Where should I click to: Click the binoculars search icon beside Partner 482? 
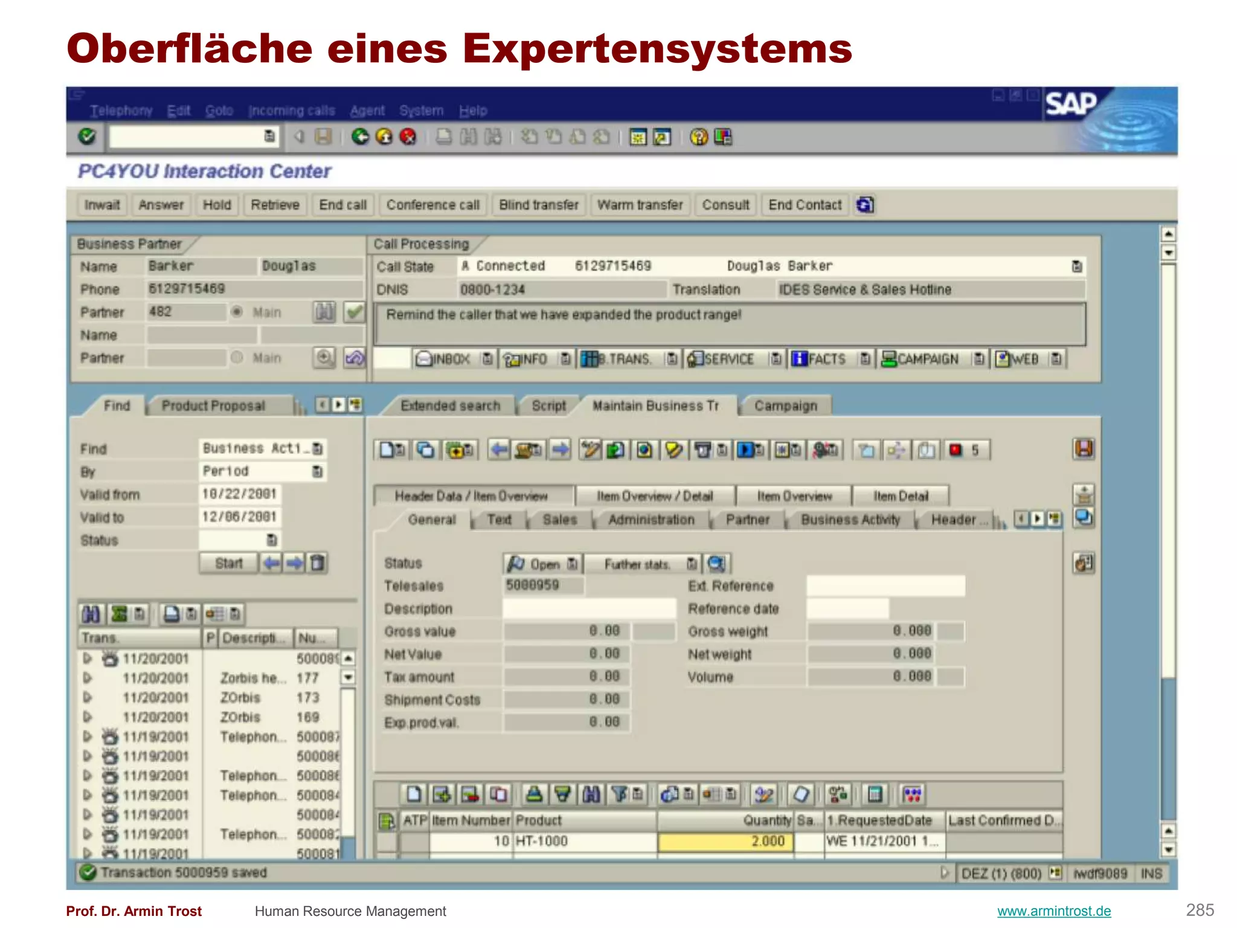324,312
